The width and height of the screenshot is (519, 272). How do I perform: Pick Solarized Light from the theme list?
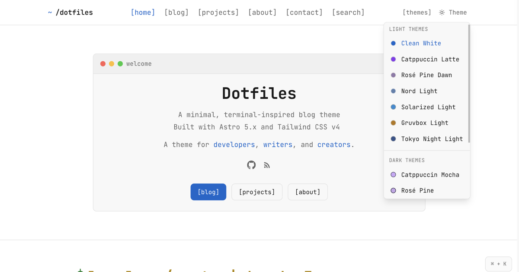tap(428, 107)
